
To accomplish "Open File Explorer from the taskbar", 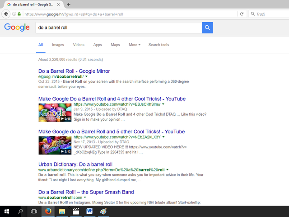I will pyautogui.click(x=62, y=212).
